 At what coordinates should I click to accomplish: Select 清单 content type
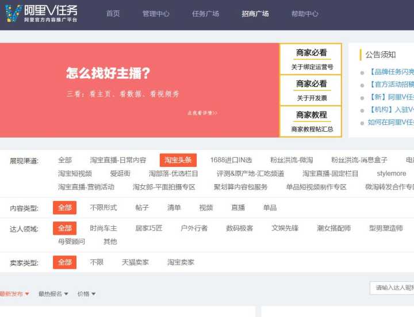pyautogui.click(x=174, y=208)
